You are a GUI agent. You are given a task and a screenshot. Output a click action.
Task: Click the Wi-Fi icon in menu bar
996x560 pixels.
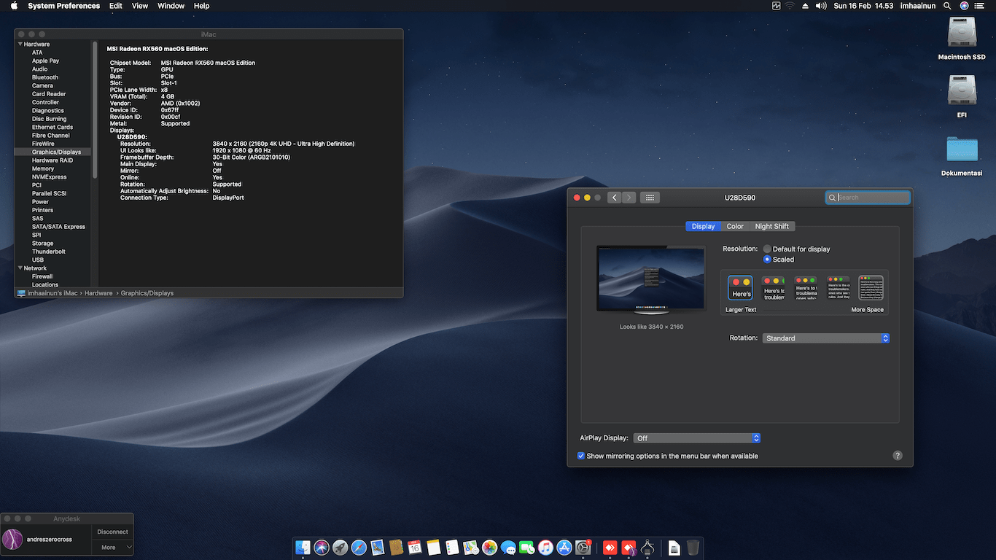pyautogui.click(x=790, y=6)
